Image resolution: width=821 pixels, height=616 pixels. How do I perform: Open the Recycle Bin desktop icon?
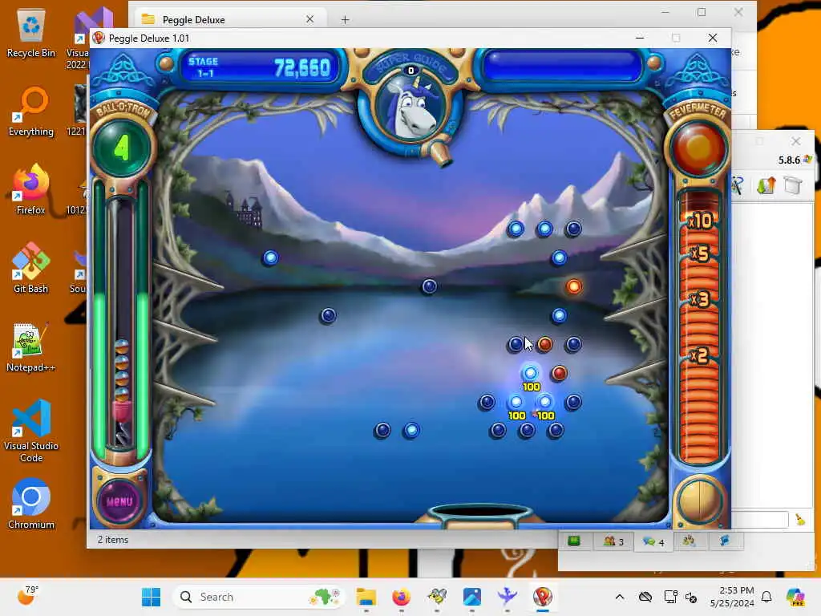31,34
